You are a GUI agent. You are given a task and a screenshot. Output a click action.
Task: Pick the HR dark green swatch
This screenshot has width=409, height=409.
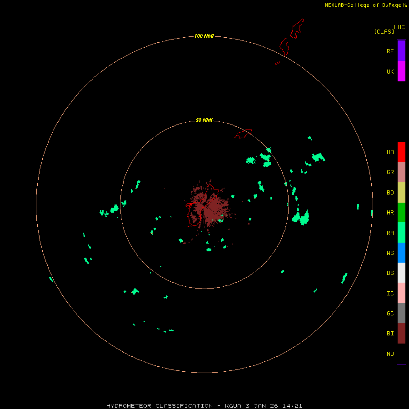pyautogui.click(x=401, y=213)
